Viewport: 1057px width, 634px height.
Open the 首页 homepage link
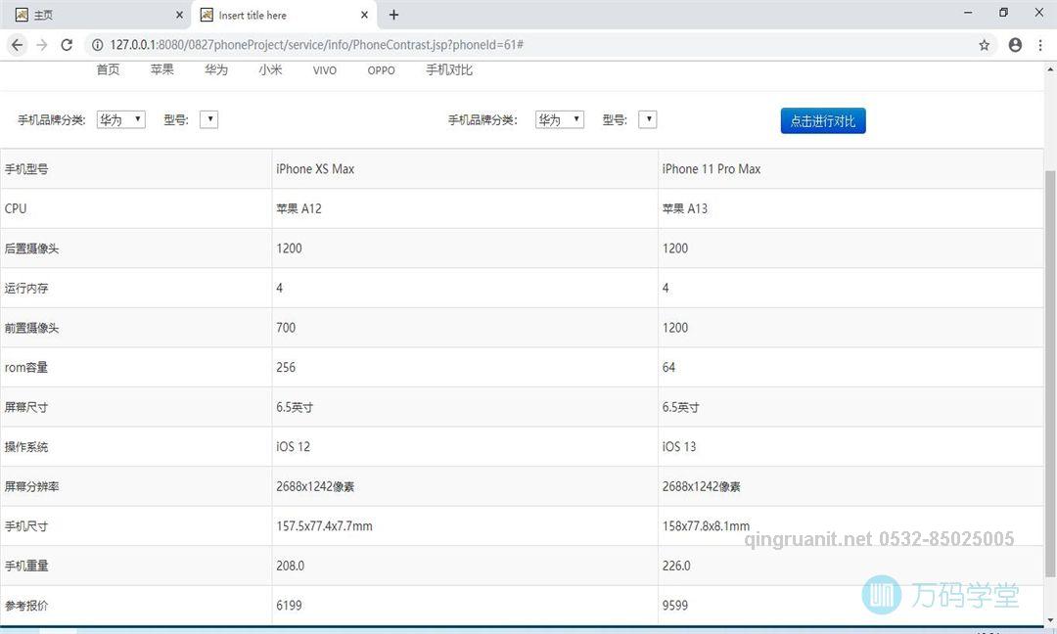click(108, 69)
